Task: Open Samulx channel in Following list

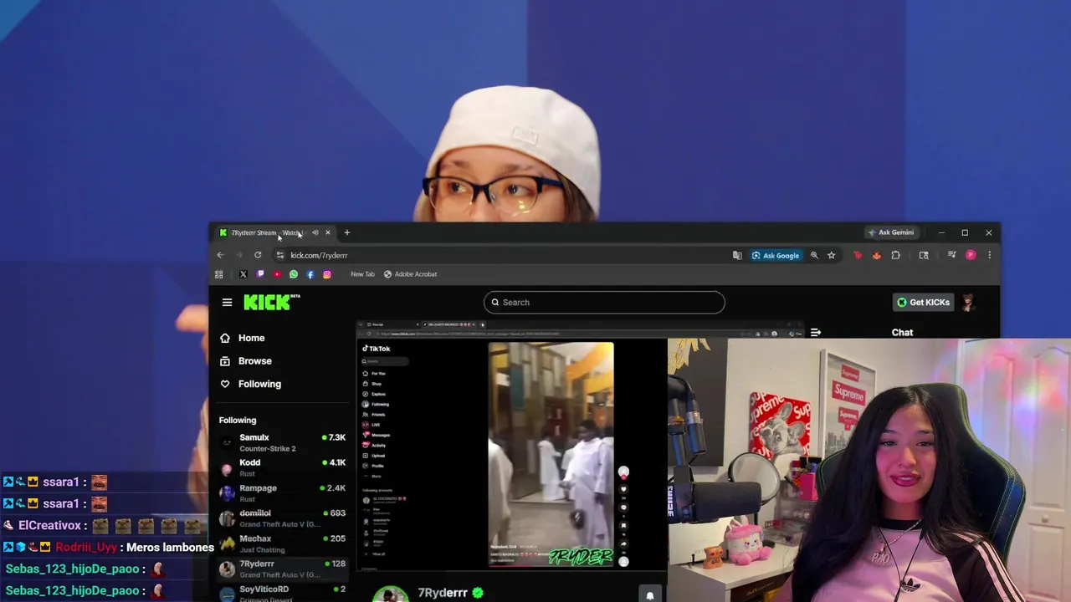Action: tap(283, 442)
